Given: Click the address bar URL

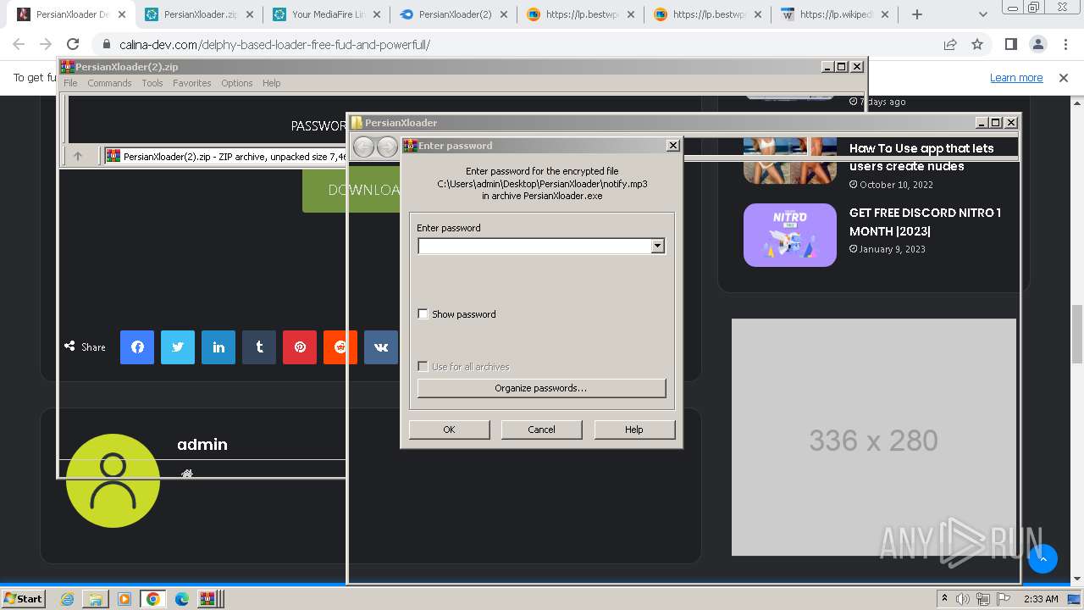Looking at the screenshot, I should pos(274,44).
